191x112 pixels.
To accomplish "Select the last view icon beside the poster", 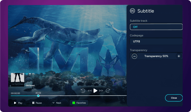I will pos(33,74).
